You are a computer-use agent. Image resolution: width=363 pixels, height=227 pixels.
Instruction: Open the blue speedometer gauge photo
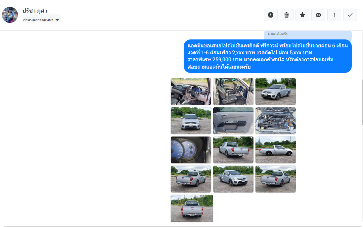[191, 150]
